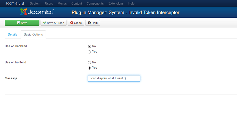Click the external link icon beside Joomla 3

(23, 4)
